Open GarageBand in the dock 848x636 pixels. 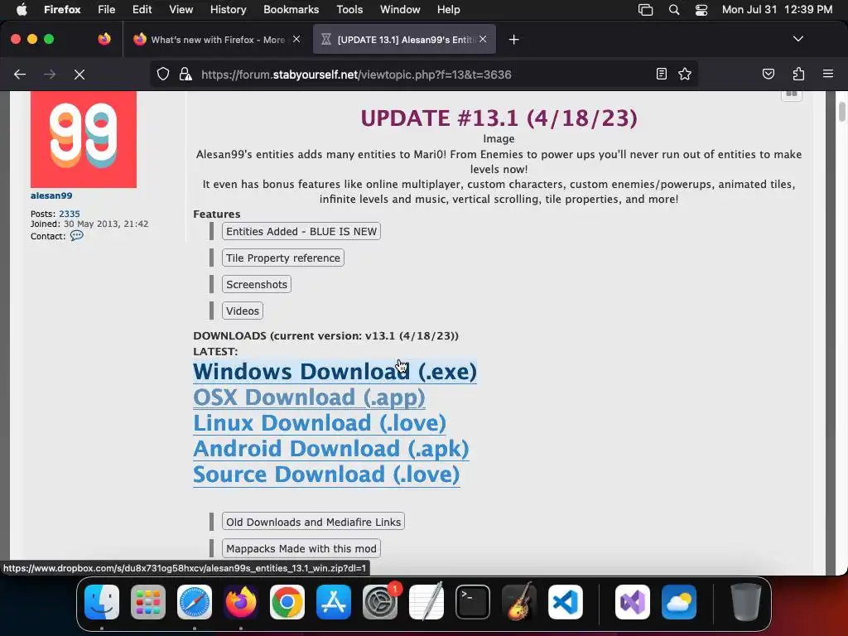click(x=519, y=602)
